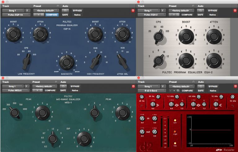Click the EQP-1A Bandwidth knob
The image size is (238, 152).
coord(67,62)
